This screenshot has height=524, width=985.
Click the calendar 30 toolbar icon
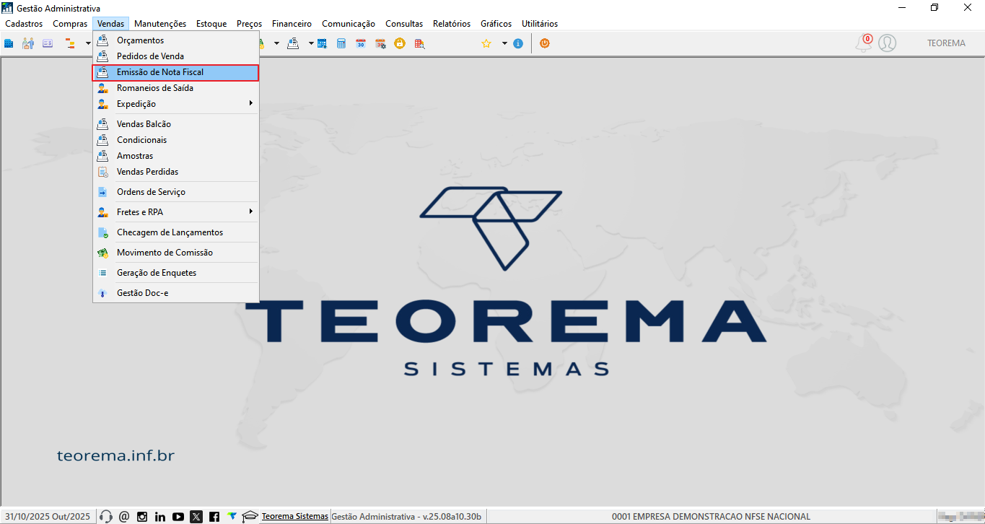point(361,43)
